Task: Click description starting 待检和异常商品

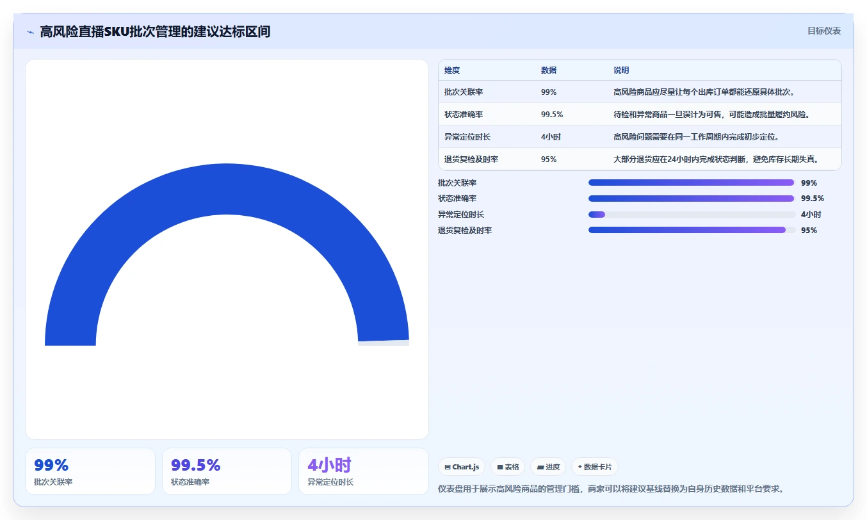Action: click(711, 115)
